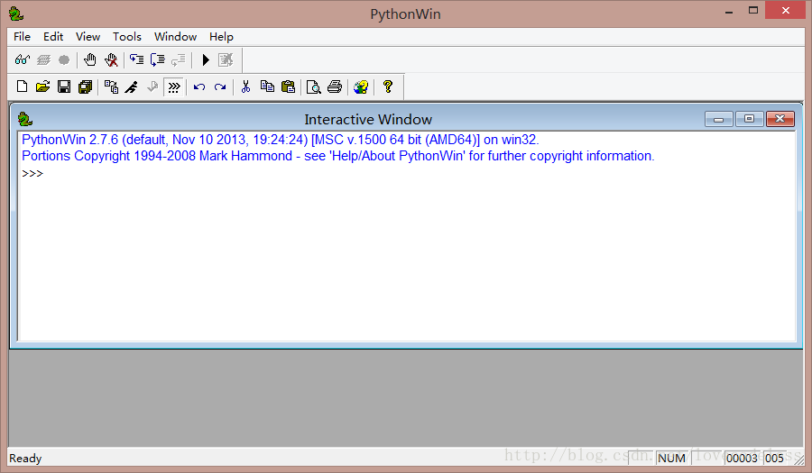The height and width of the screenshot is (473, 812).
Task: Save the file with floppy disk icon
Action: pyautogui.click(x=64, y=86)
